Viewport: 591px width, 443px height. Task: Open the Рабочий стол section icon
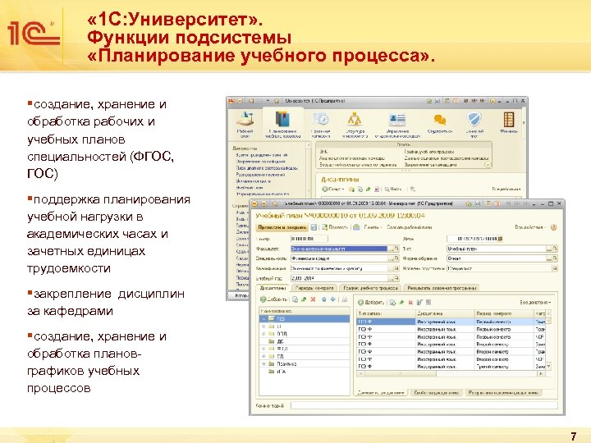pos(245,120)
